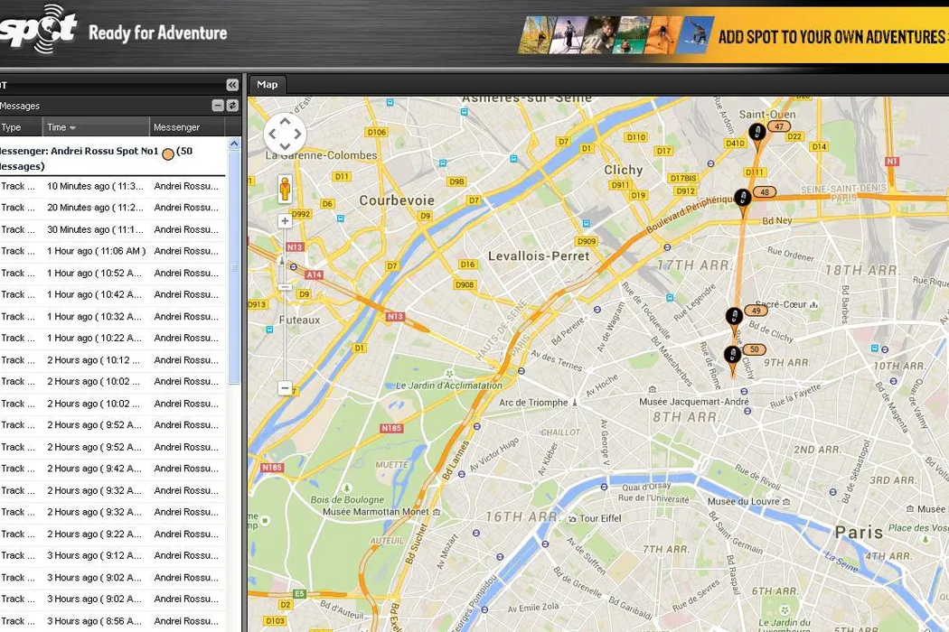The height and width of the screenshot is (632, 949).
Task: Pan map right using the navigation arrow
Action: pyautogui.click(x=298, y=135)
